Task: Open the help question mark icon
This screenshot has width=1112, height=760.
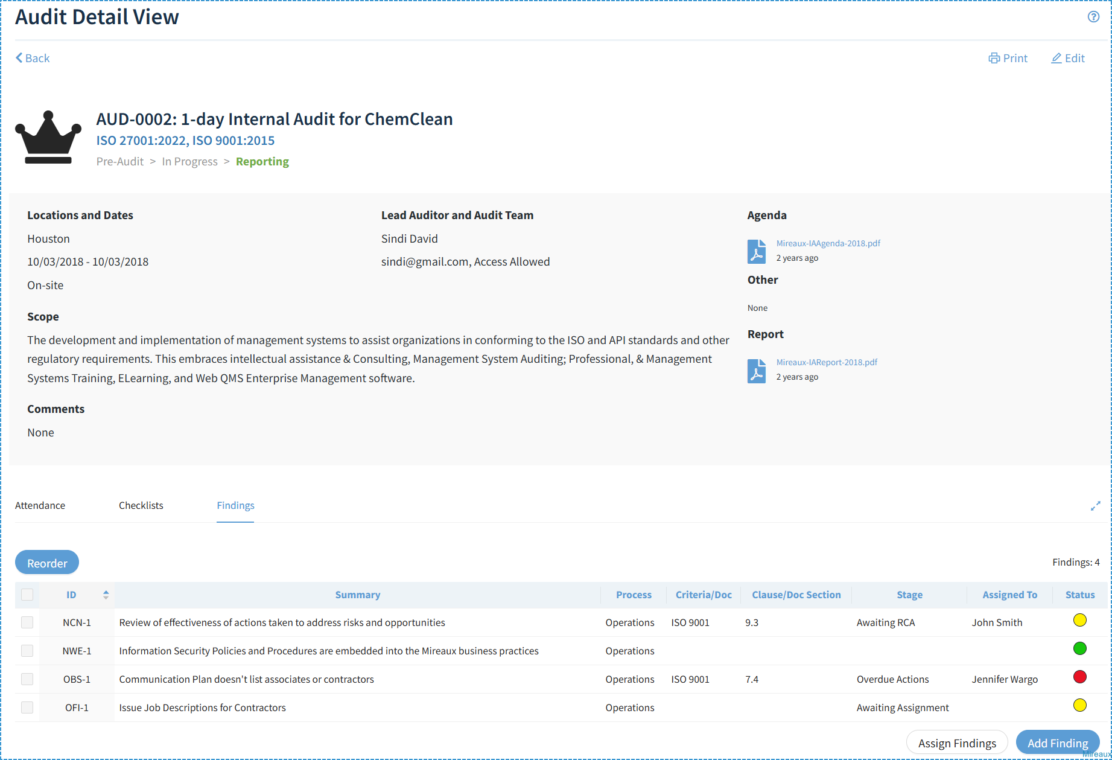Action: pyautogui.click(x=1093, y=17)
